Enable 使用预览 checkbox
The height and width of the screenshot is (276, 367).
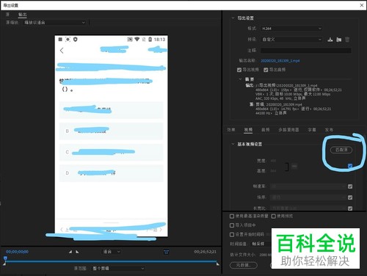click(273, 216)
